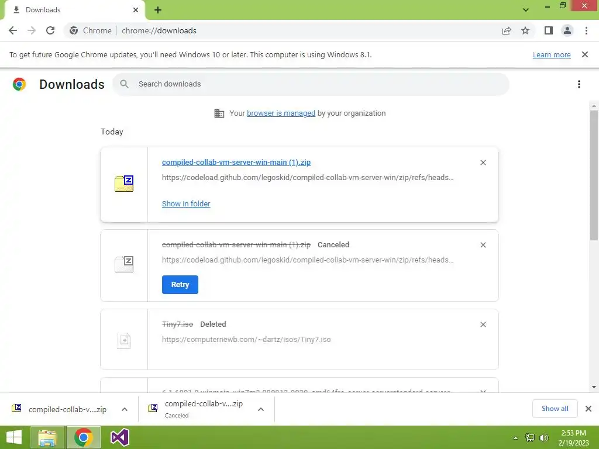599x449 pixels.
Task: Click the forward navigation arrow
Action: coord(32,30)
